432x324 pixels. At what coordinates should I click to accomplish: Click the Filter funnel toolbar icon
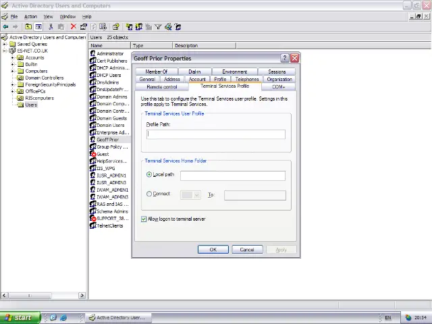point(158,27)
